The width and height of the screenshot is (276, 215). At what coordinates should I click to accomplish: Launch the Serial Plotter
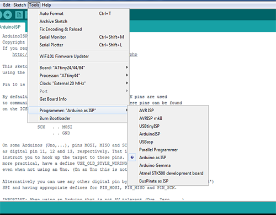click(78, 45)
